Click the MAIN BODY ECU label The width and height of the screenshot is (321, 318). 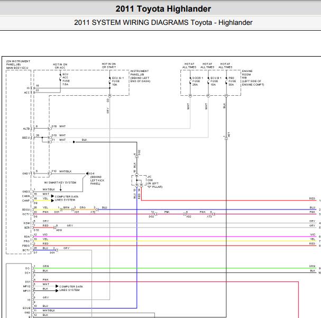pos(17,68)
